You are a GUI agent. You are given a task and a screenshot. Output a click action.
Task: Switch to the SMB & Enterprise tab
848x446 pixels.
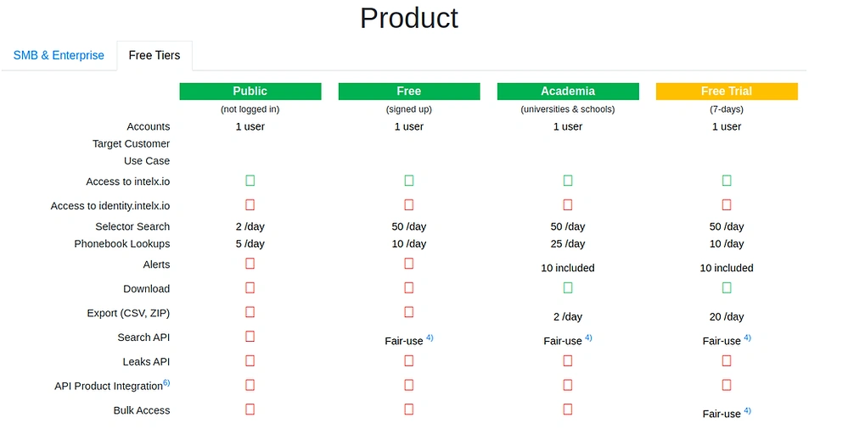pos(59,56)
